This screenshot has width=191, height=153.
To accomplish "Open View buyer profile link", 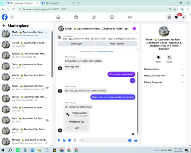I will click(105, 52).
